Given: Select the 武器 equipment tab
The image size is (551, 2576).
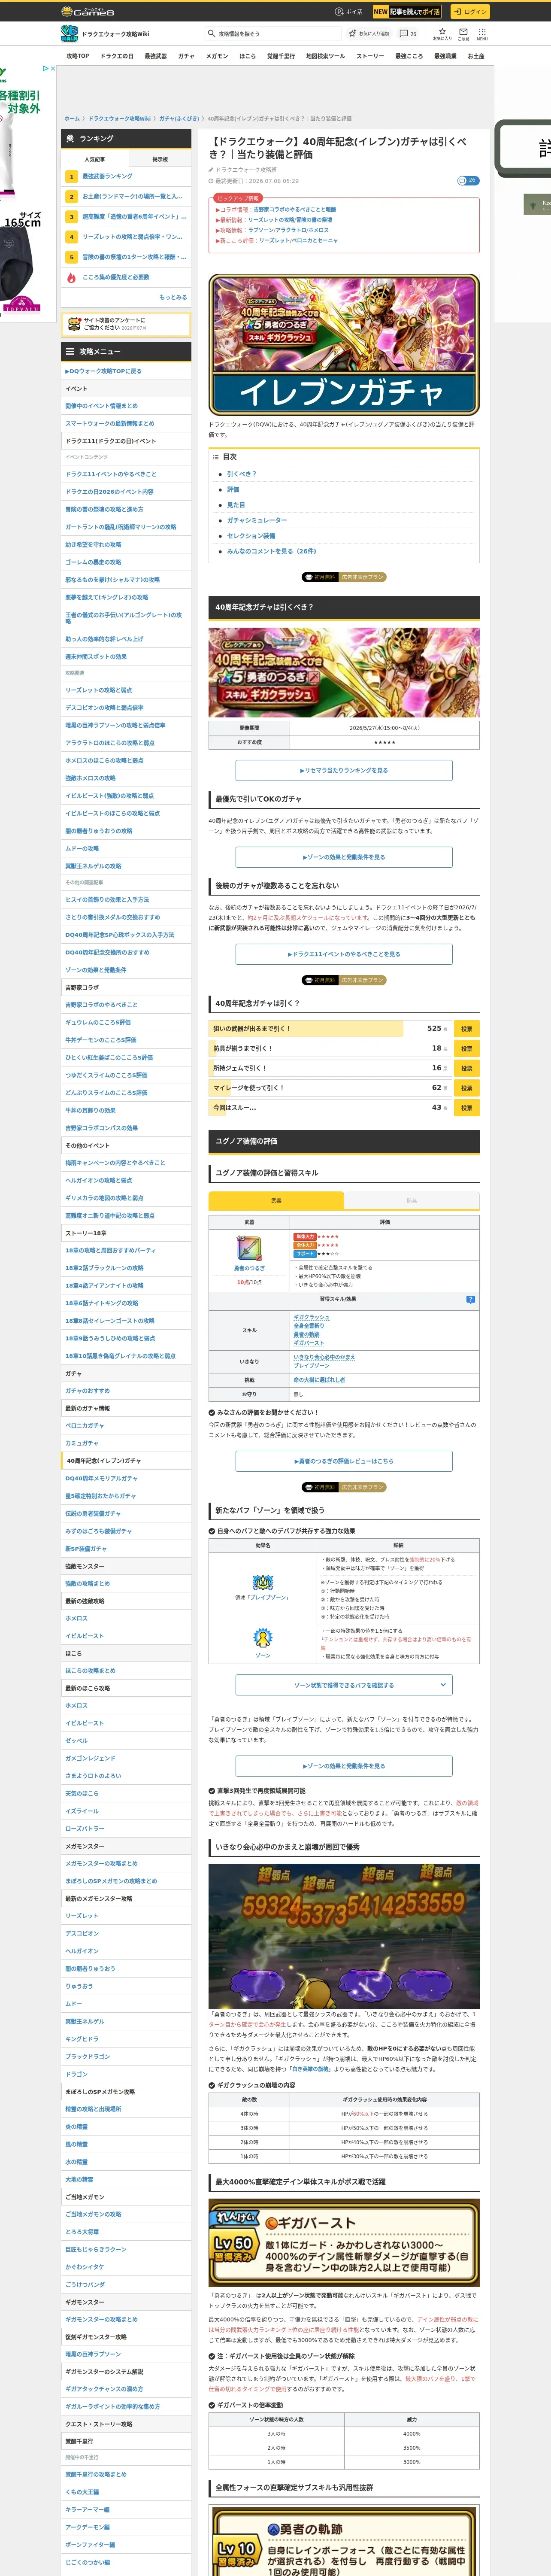Looking at the screenshot, I should click(x=276, y=1200).
